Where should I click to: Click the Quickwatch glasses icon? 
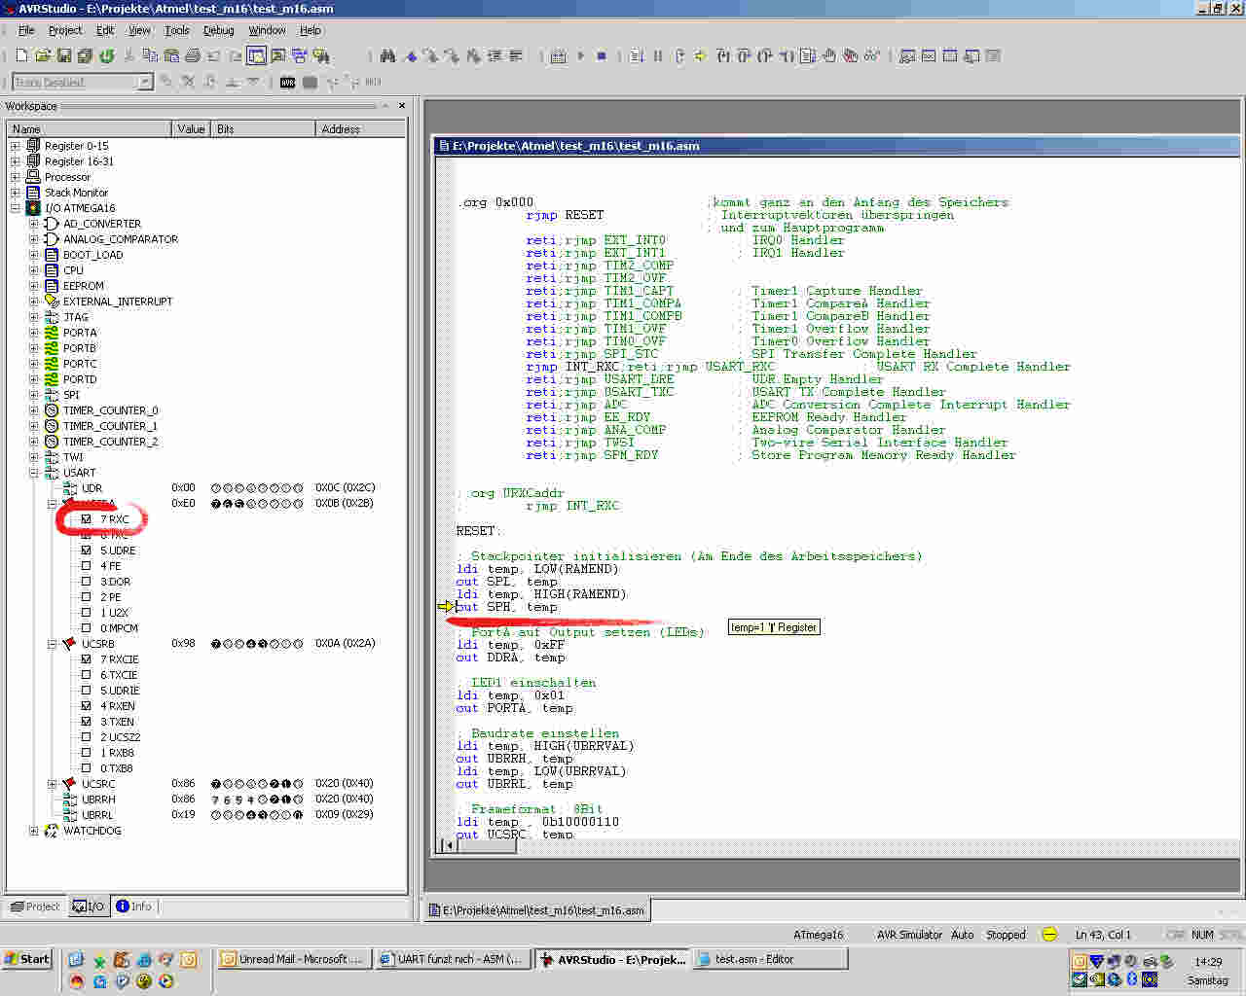tap(872, 56)
